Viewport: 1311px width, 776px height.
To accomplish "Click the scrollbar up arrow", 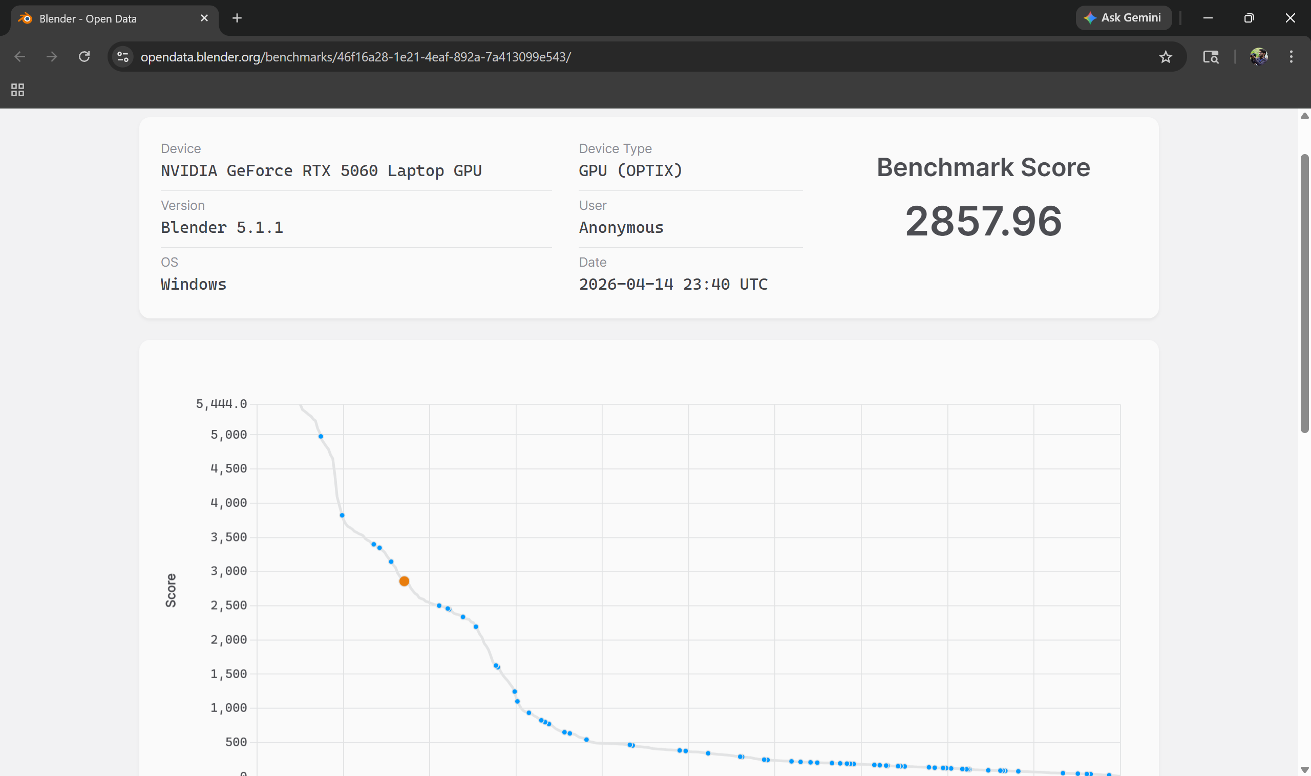I will pos(1304,116).
